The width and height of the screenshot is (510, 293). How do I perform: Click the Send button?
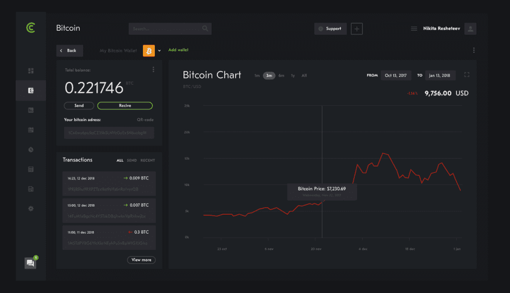click(79, 106)
